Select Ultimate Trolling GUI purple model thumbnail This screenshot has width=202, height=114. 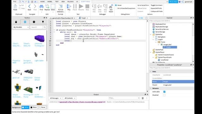39,38
